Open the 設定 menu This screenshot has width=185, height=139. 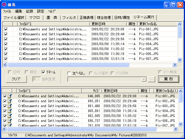click(40, 11)
